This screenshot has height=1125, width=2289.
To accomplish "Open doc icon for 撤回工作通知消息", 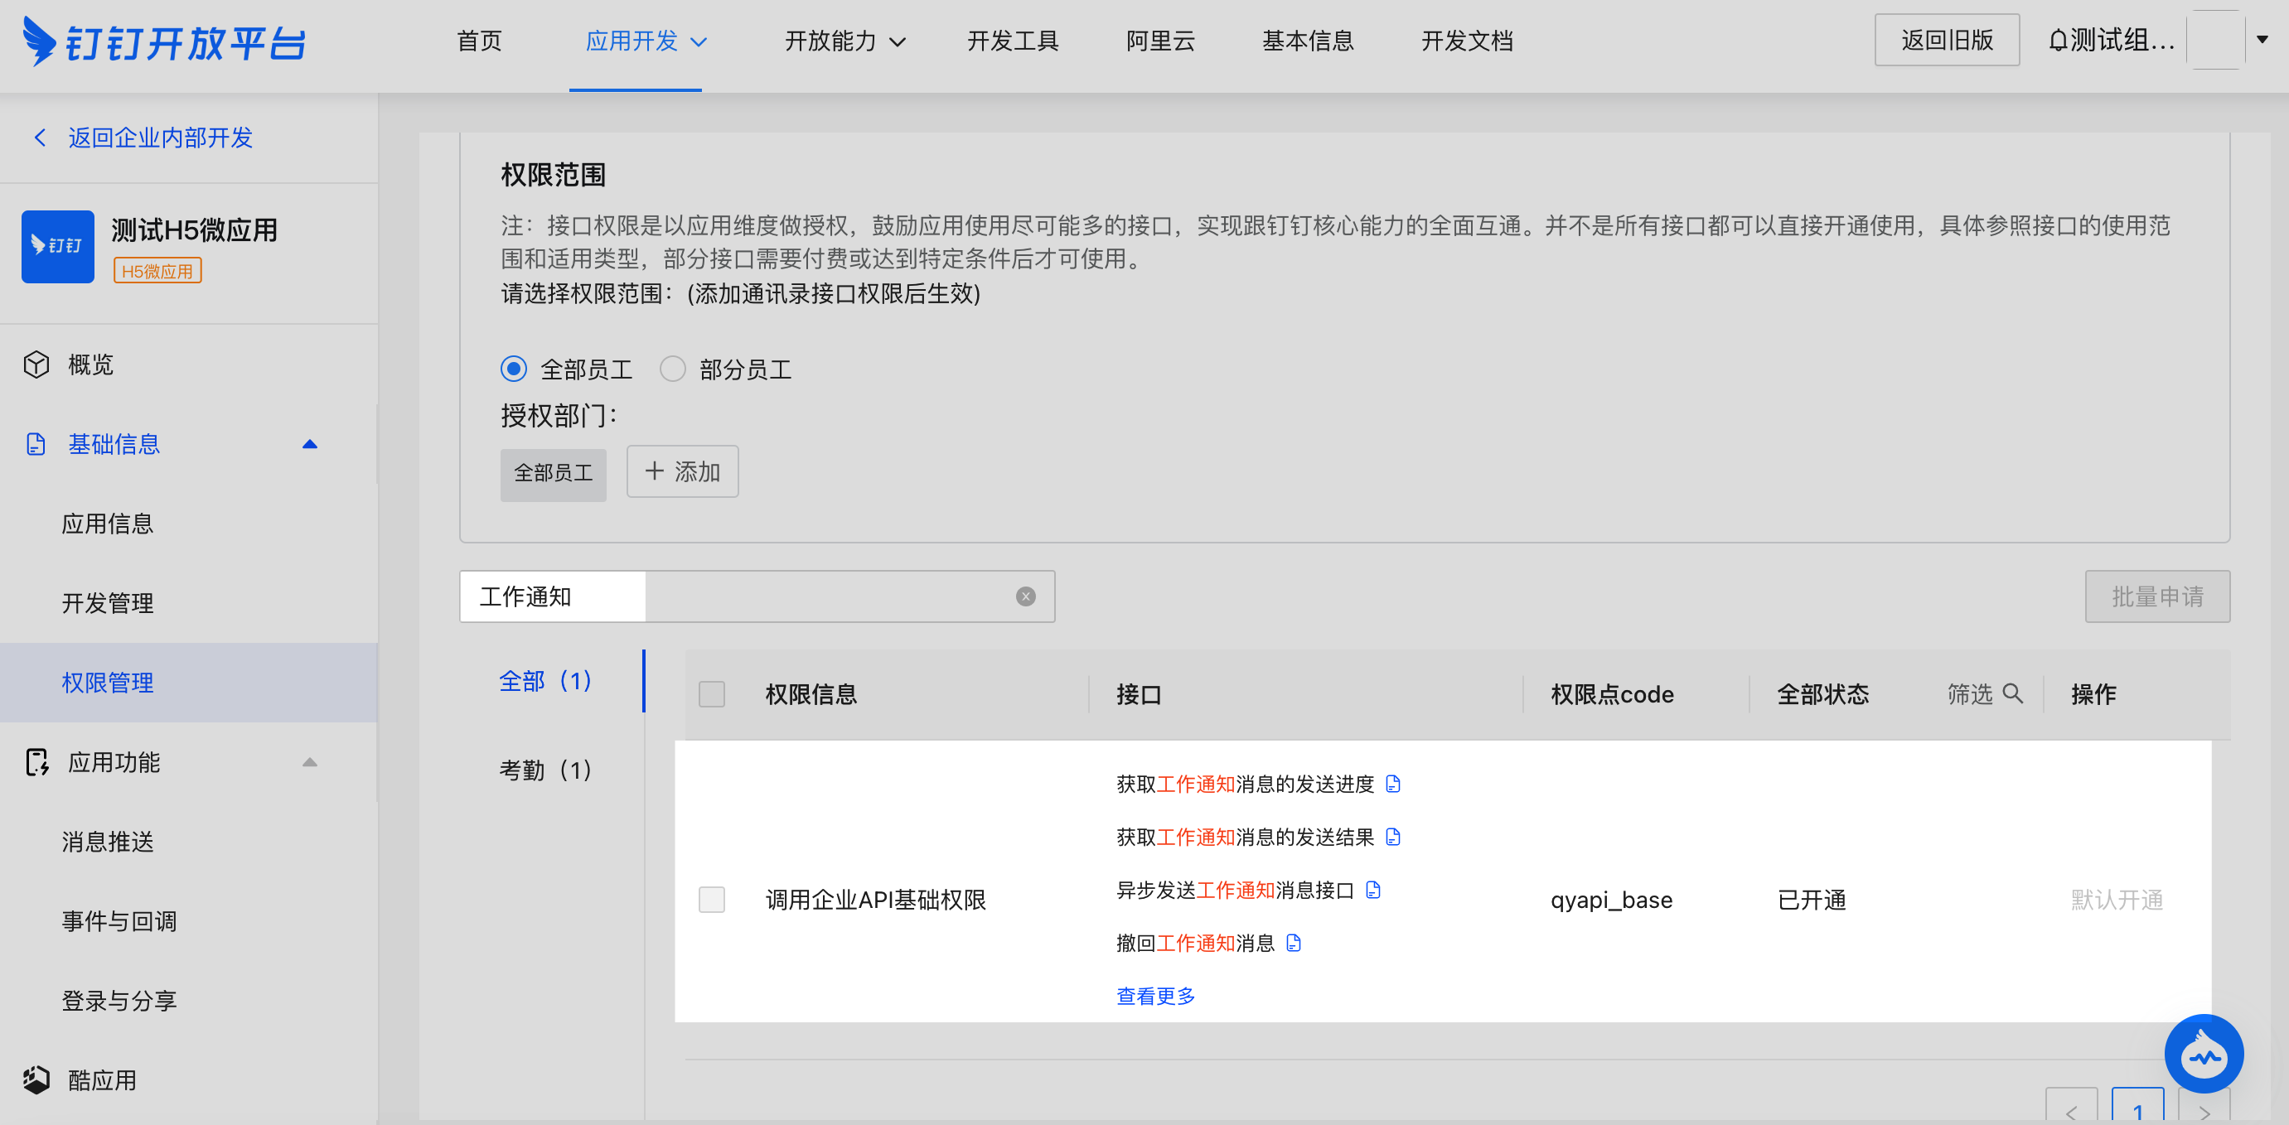I will [x=1294, y=943].
